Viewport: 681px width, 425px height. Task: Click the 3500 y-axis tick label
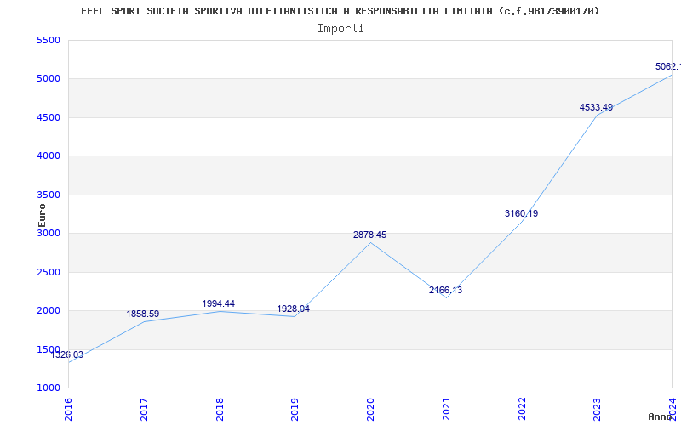pyautogui.click(x=49, y=195)
